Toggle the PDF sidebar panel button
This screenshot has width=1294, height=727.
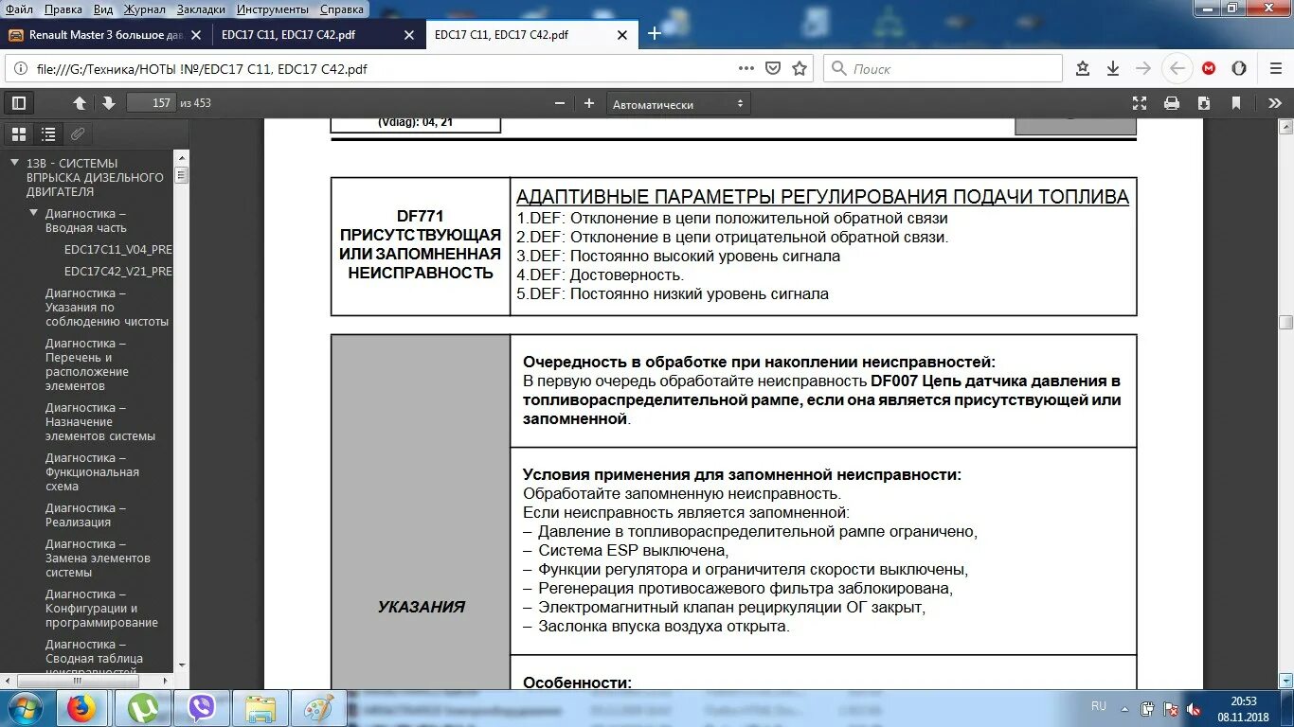click(x=18, y=103)
